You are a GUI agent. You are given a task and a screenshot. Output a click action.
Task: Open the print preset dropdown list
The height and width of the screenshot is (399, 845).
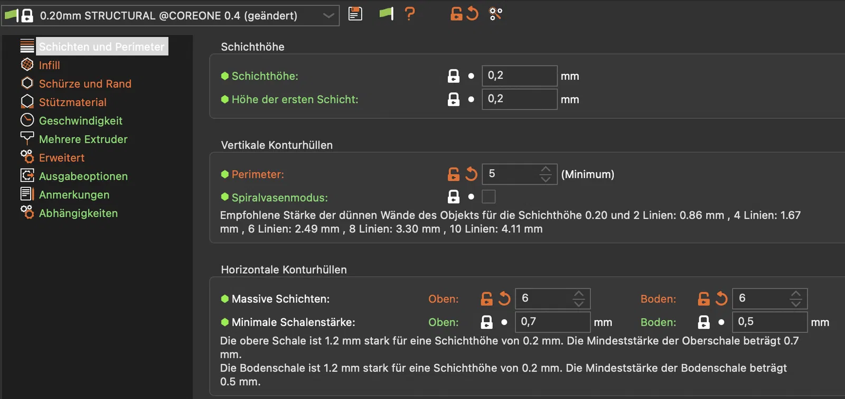(x=328, y=15)
